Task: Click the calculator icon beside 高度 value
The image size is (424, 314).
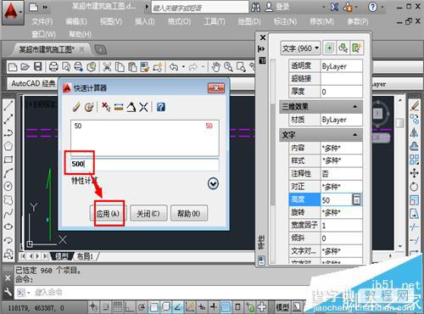Action: tap(356, 199)
